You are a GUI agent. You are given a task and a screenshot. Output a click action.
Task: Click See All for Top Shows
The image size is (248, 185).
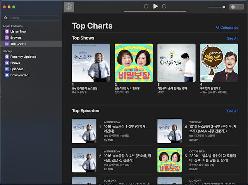(232, 38)
